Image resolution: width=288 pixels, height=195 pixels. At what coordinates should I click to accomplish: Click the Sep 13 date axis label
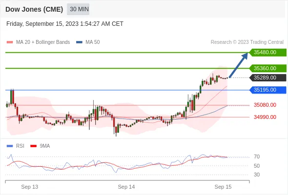click(30, 187)
